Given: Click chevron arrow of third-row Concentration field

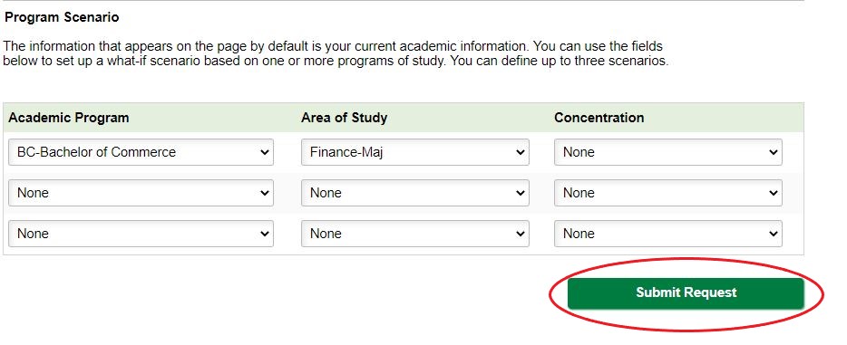Looking at the screenshot, I should click(773, 234).
